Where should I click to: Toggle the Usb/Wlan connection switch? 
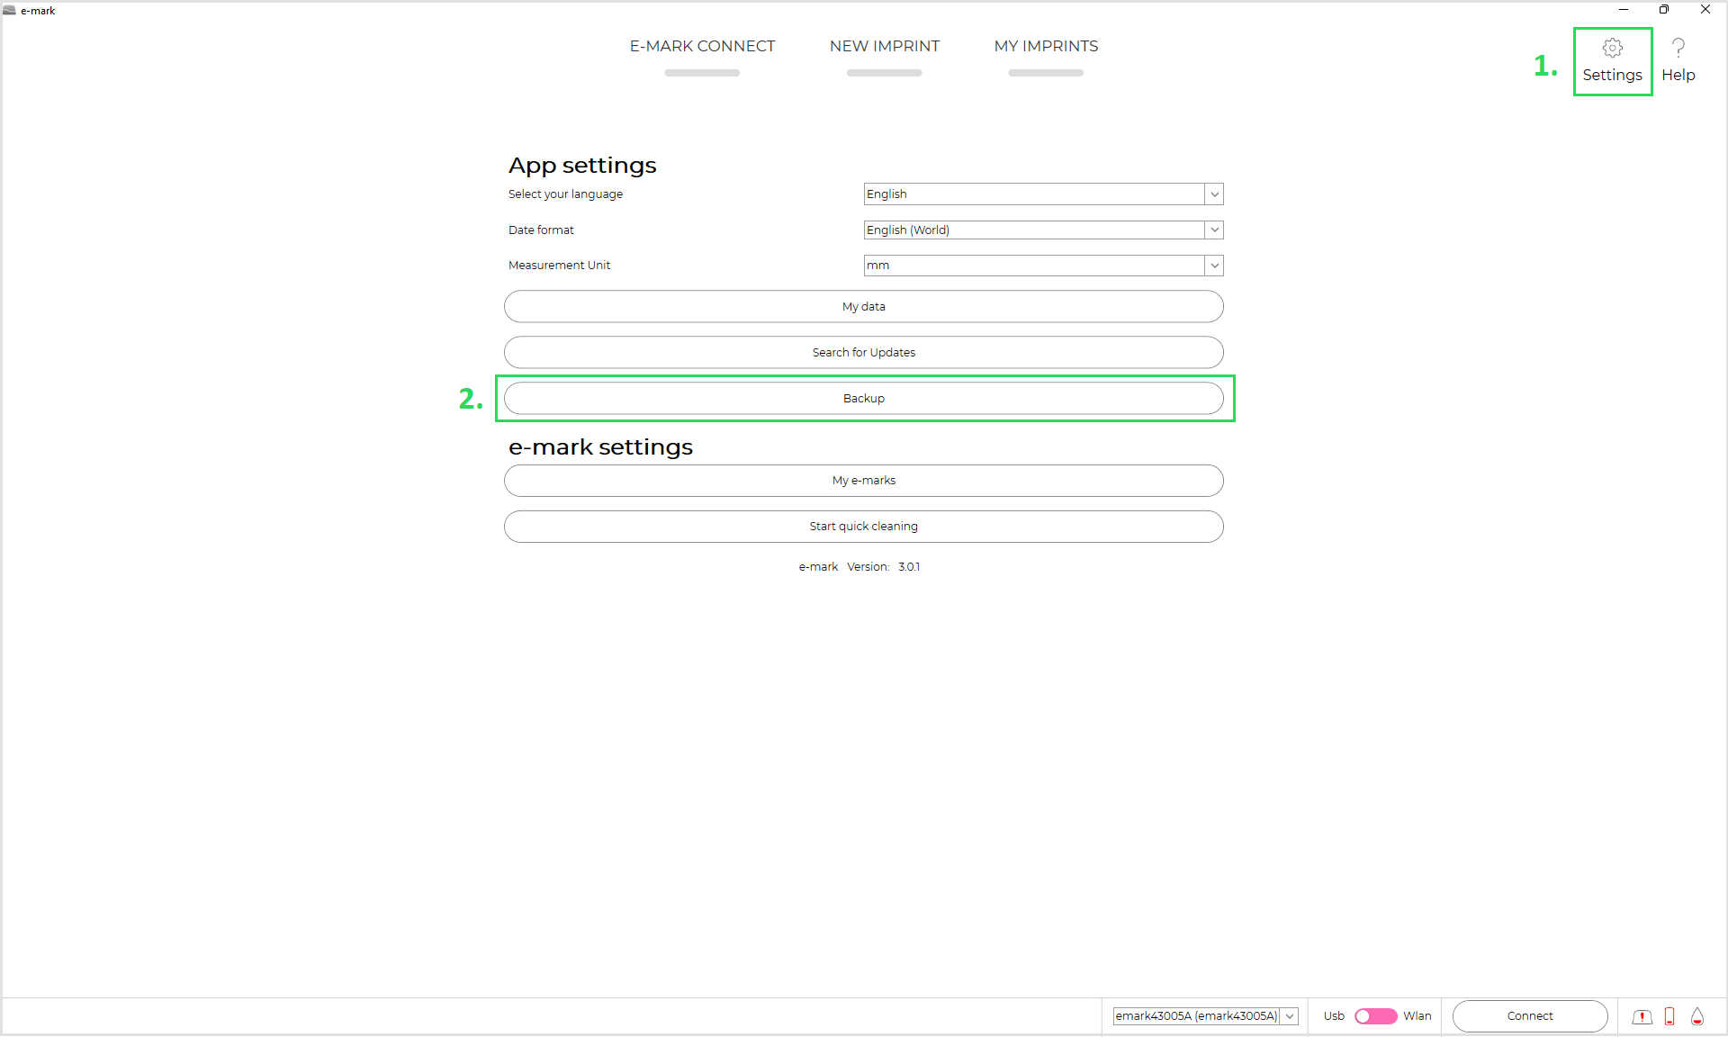coord(1375,1016)
